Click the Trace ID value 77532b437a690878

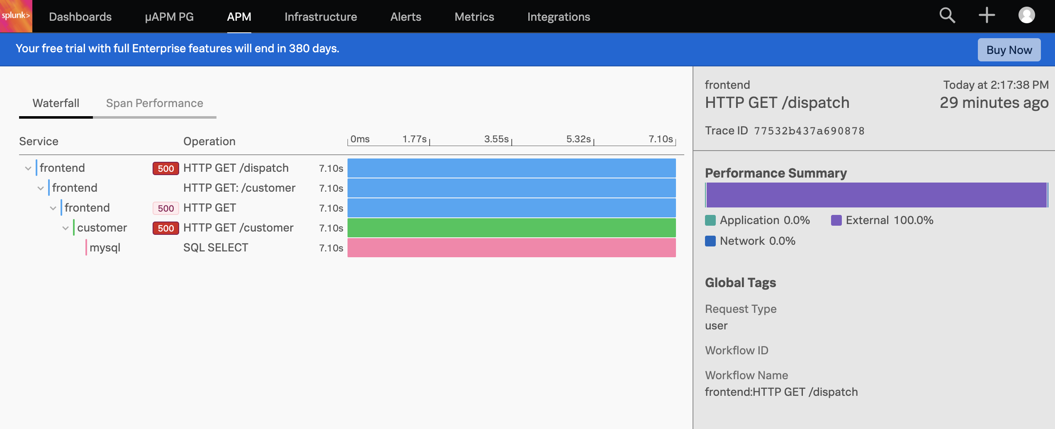pos(809,131)
